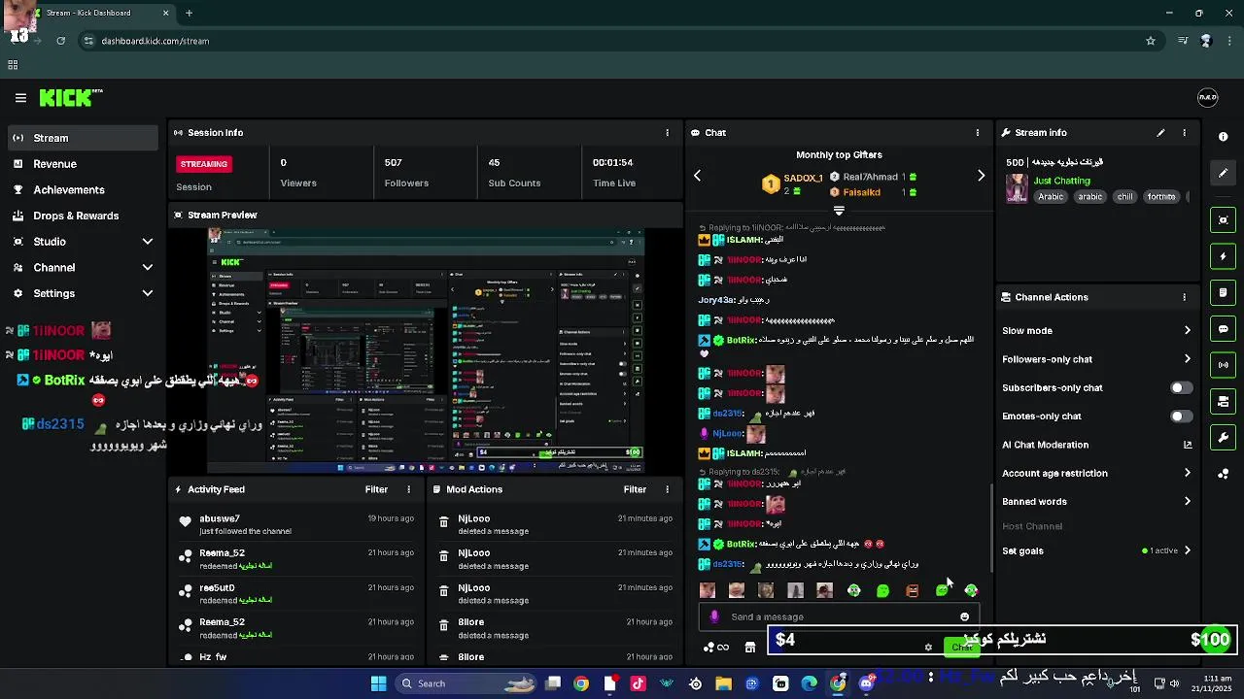Open Activity Feed Filter

(376, 490)
